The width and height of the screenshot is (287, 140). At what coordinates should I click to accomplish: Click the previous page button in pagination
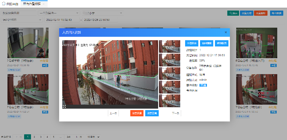19,137
